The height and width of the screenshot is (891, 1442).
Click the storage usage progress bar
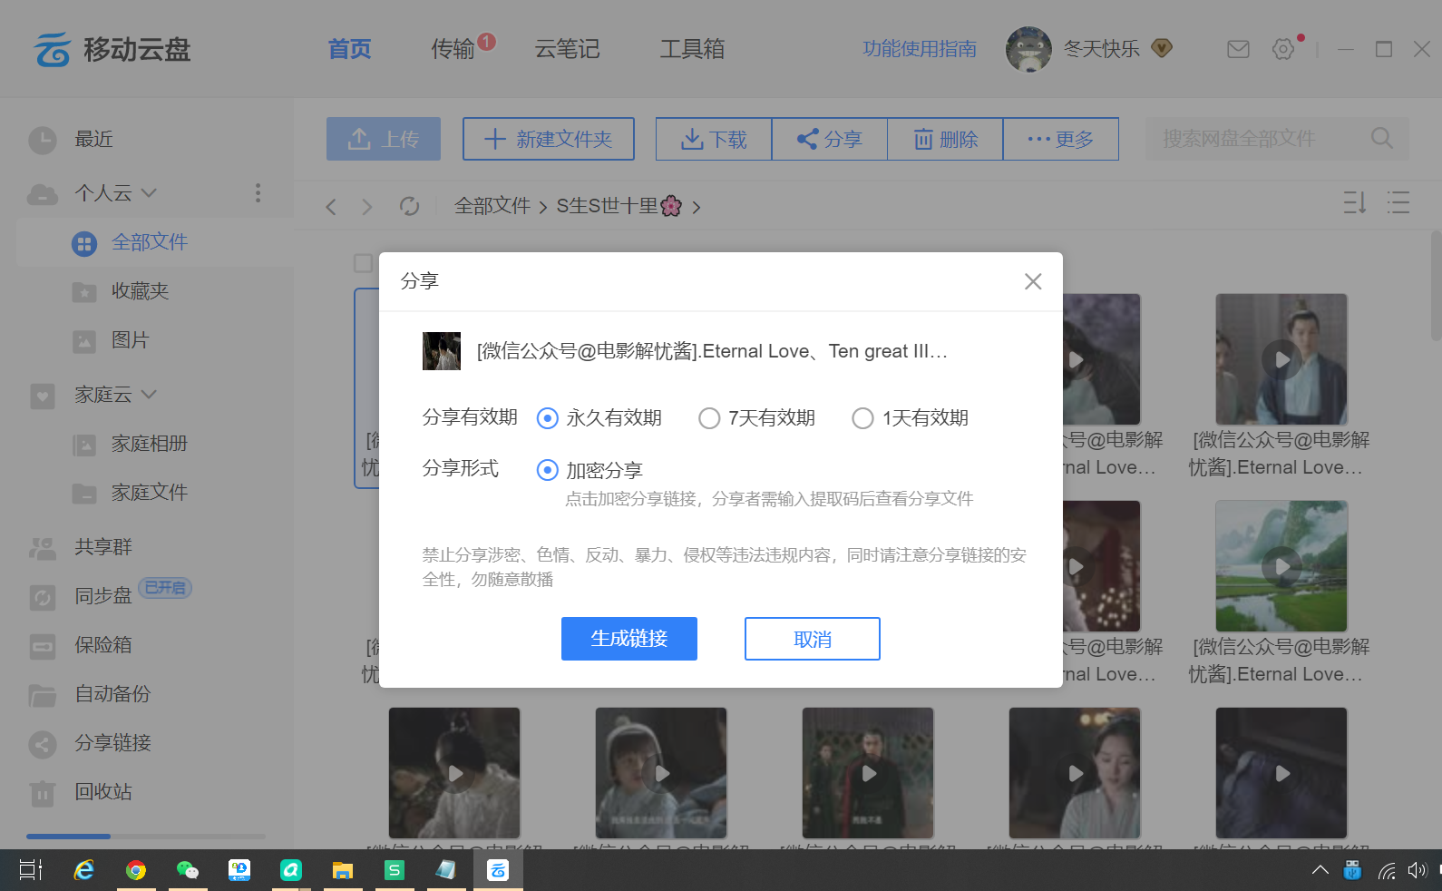(146, 836)
